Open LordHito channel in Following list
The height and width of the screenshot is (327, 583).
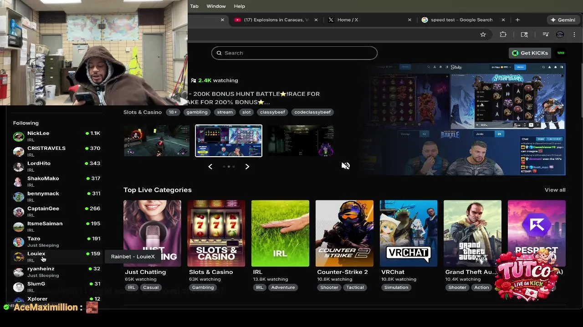pos(56,166)
